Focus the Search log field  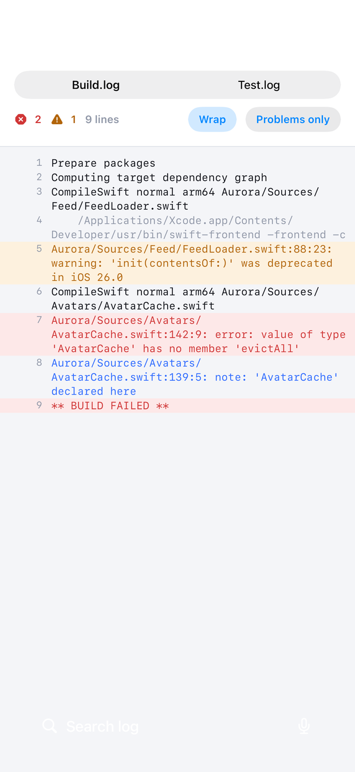click(x=178, y=726)
